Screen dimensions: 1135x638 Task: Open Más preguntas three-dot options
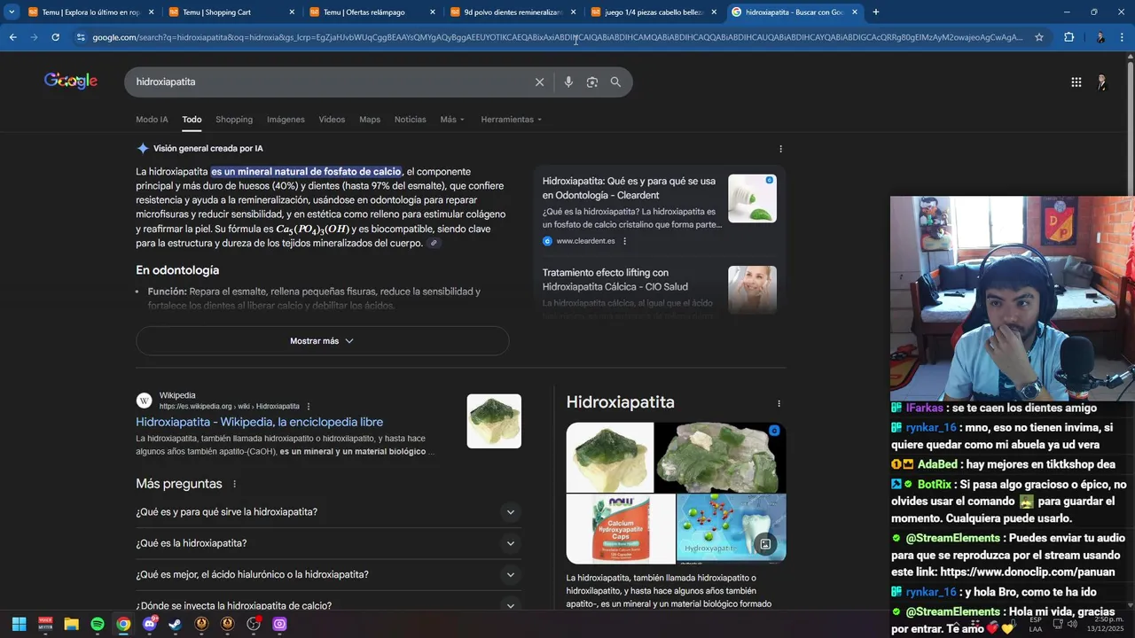[234, 484]
